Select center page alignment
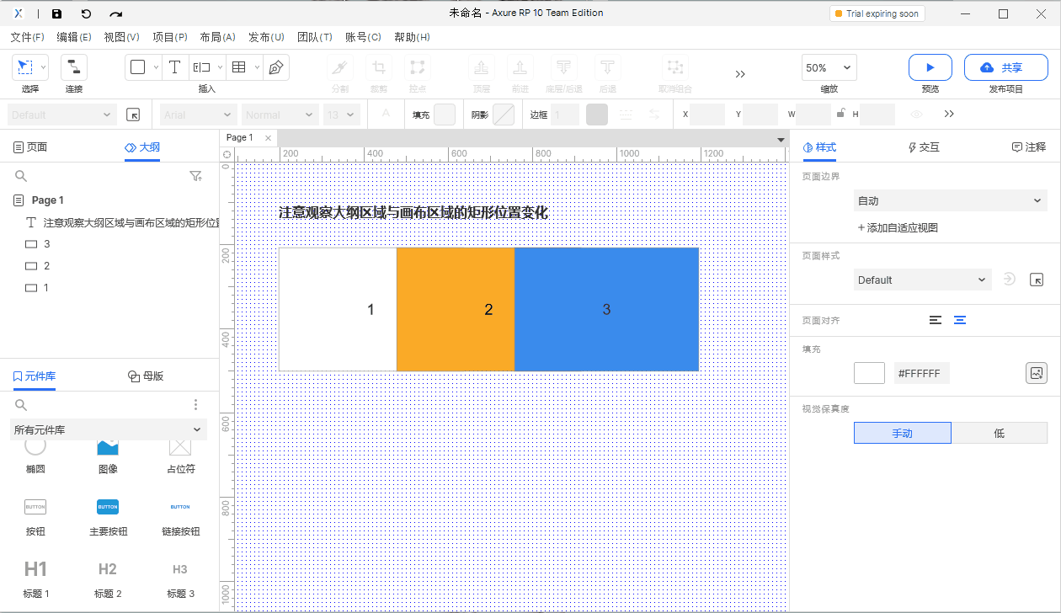The width and height of the screenshot is (1061, 613). 959,320
